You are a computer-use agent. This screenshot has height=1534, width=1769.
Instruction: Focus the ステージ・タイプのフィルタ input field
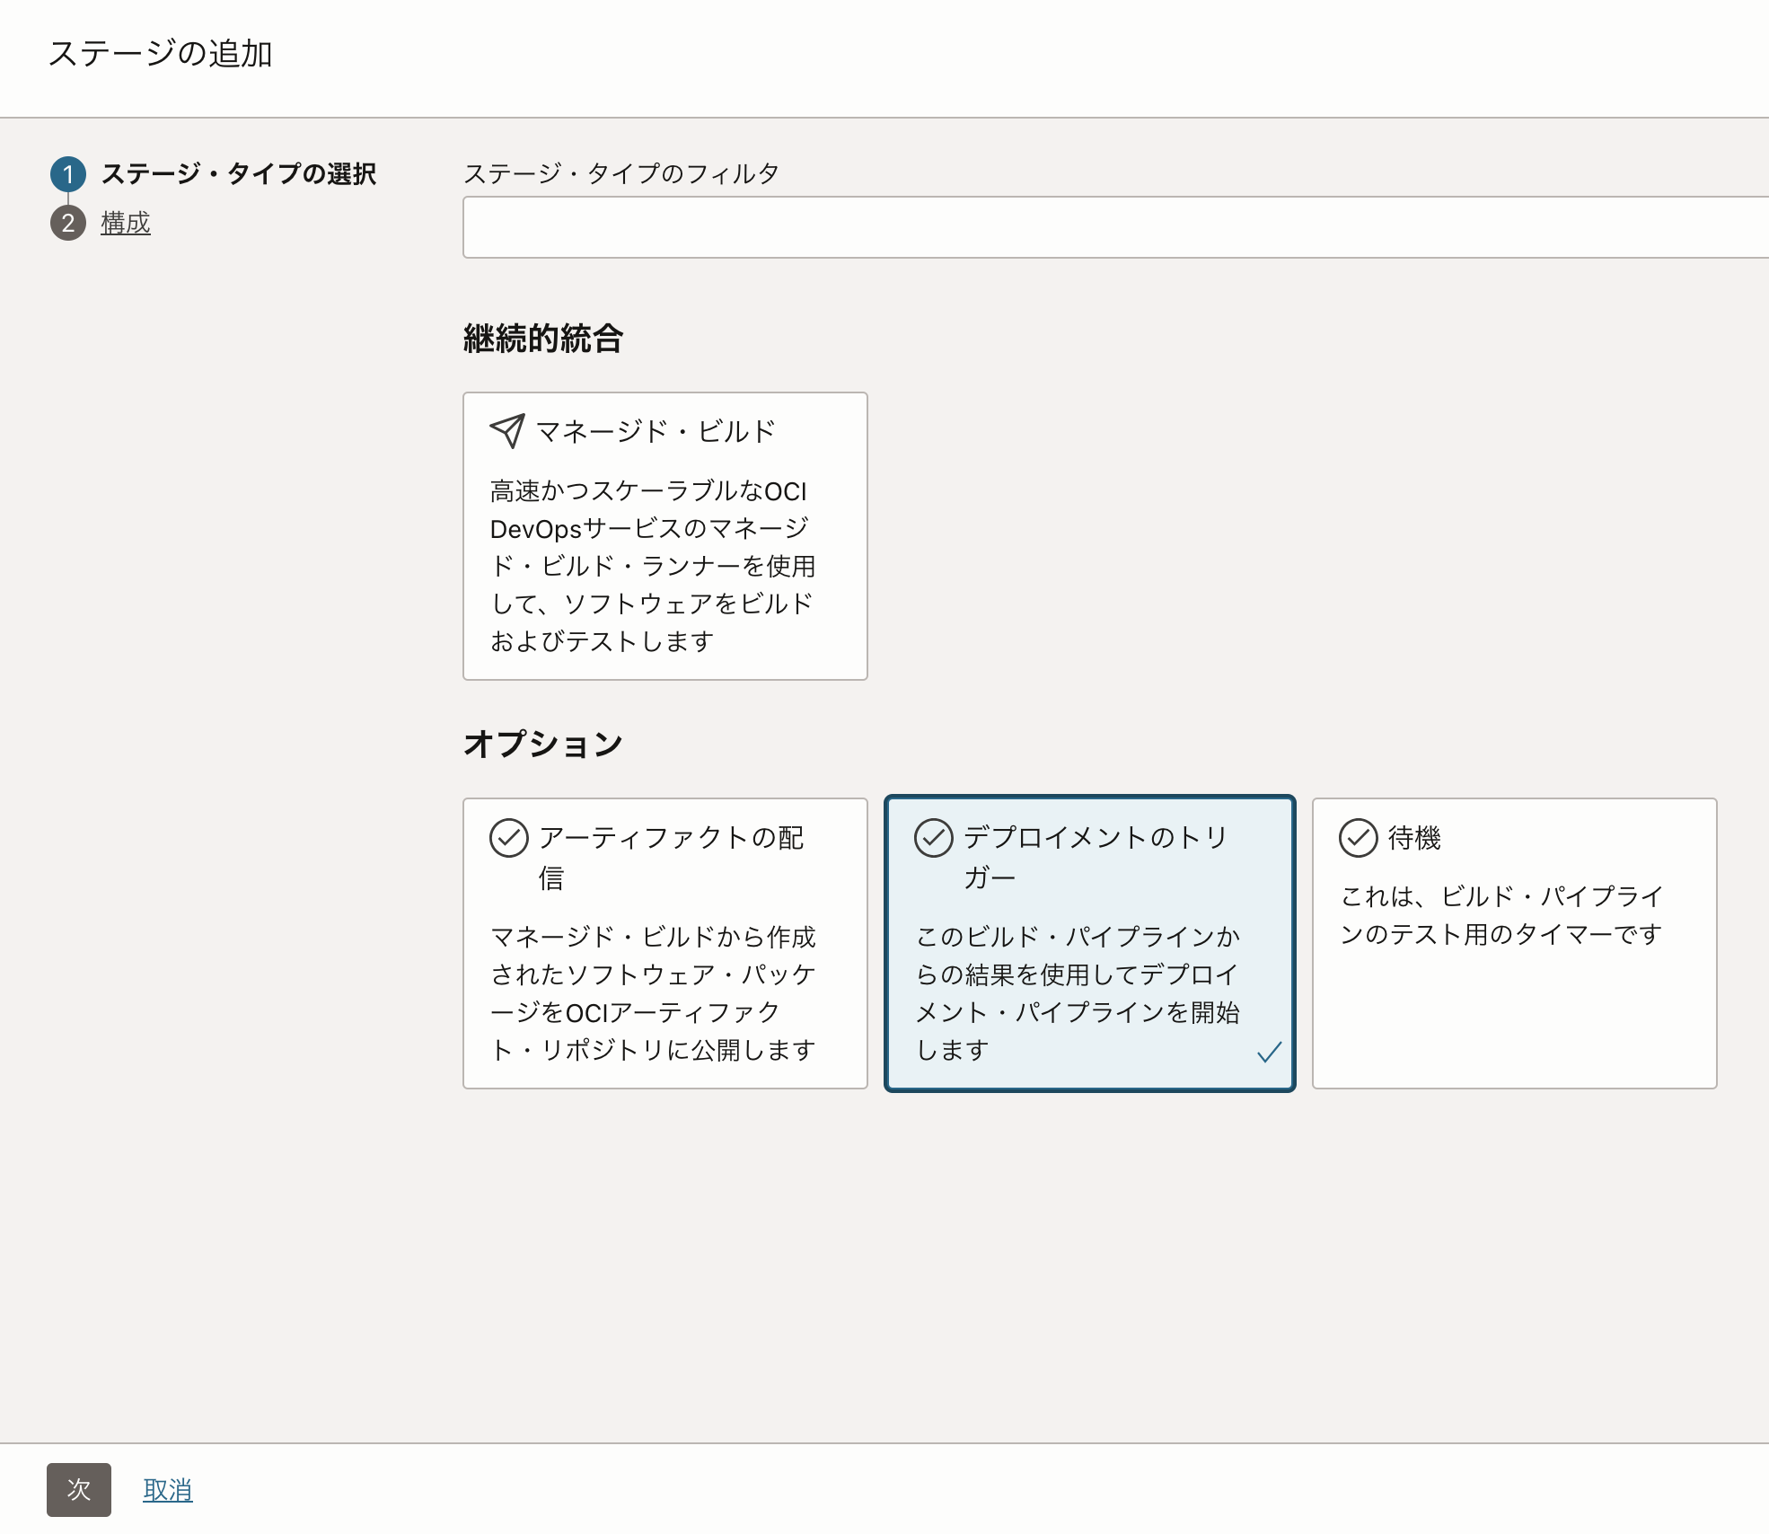pyautogui.click(x=1113, y=227)
